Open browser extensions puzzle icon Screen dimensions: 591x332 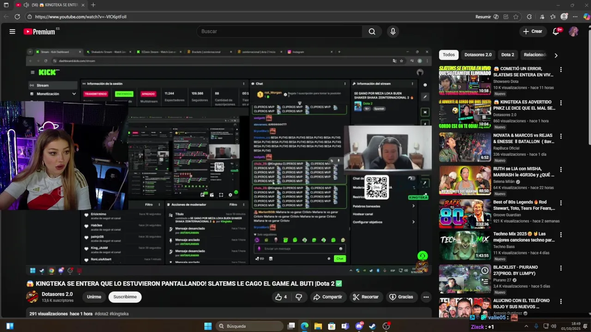pos(529,17)
